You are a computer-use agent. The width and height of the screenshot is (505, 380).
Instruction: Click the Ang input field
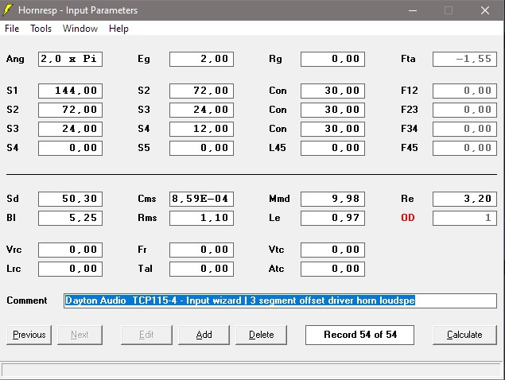(70, 59)
